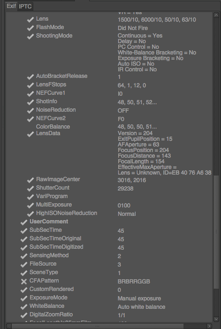The image size is (221, 329).
Task: Select the Exif tab
Action: point(11,6)
